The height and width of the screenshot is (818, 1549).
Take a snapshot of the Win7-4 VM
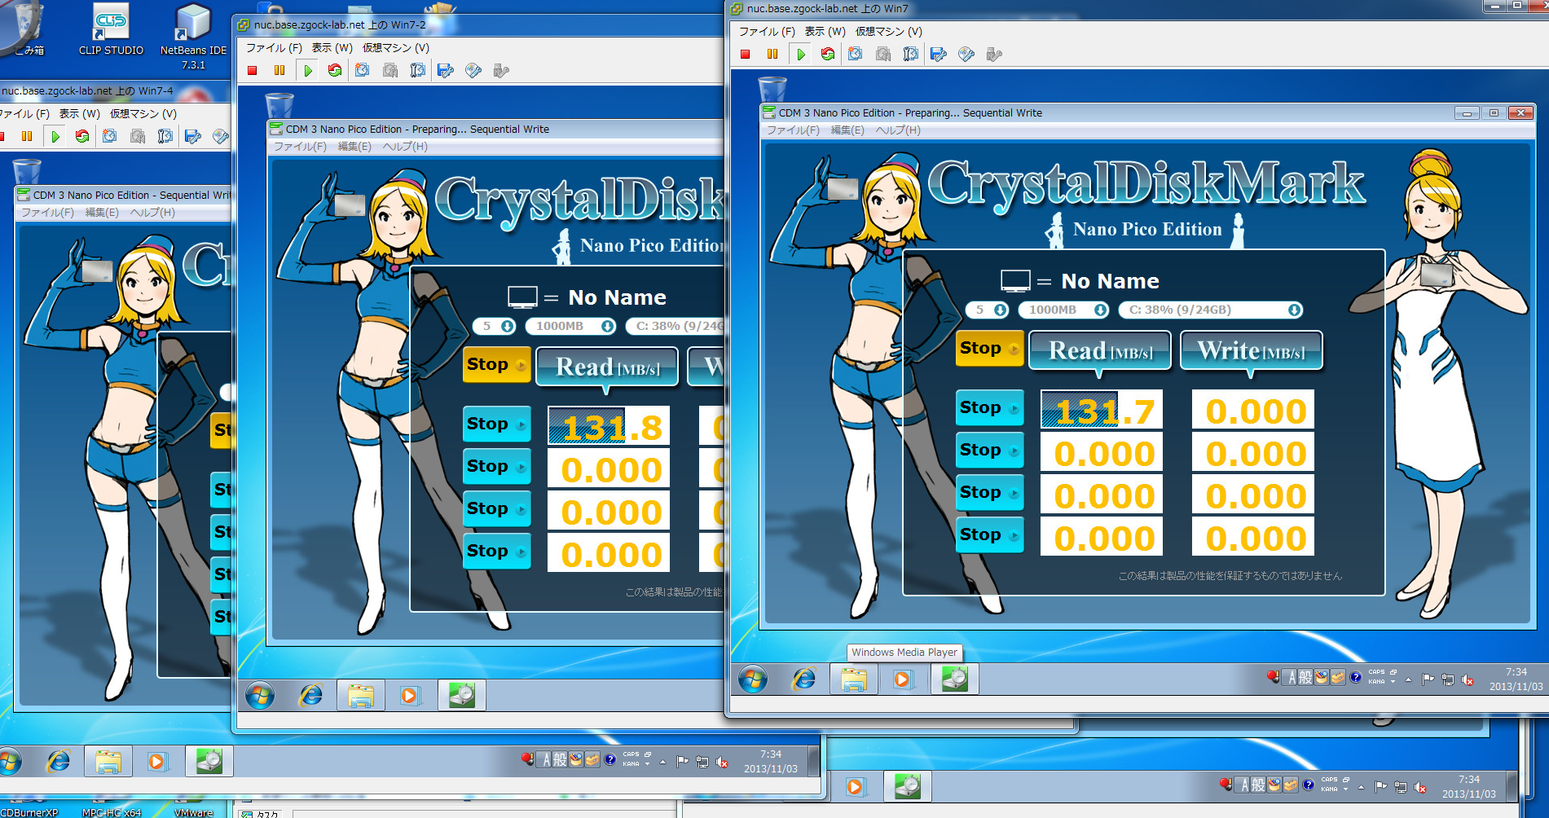(110, 136)
